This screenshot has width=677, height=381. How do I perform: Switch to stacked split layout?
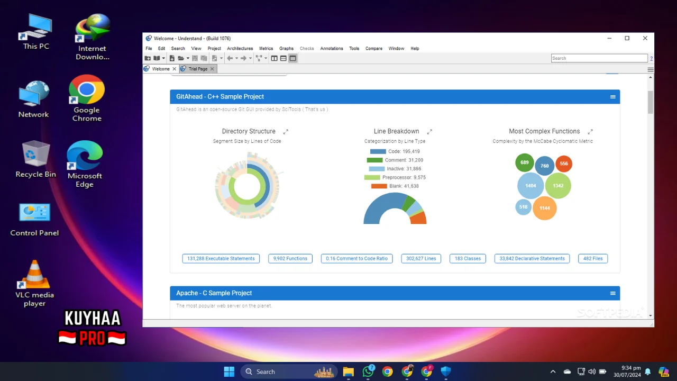tap(283, 58)
